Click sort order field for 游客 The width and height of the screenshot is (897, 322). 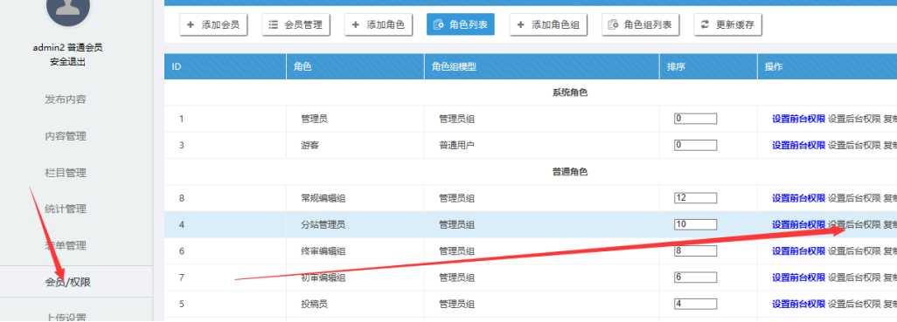(x=696, y=146)
